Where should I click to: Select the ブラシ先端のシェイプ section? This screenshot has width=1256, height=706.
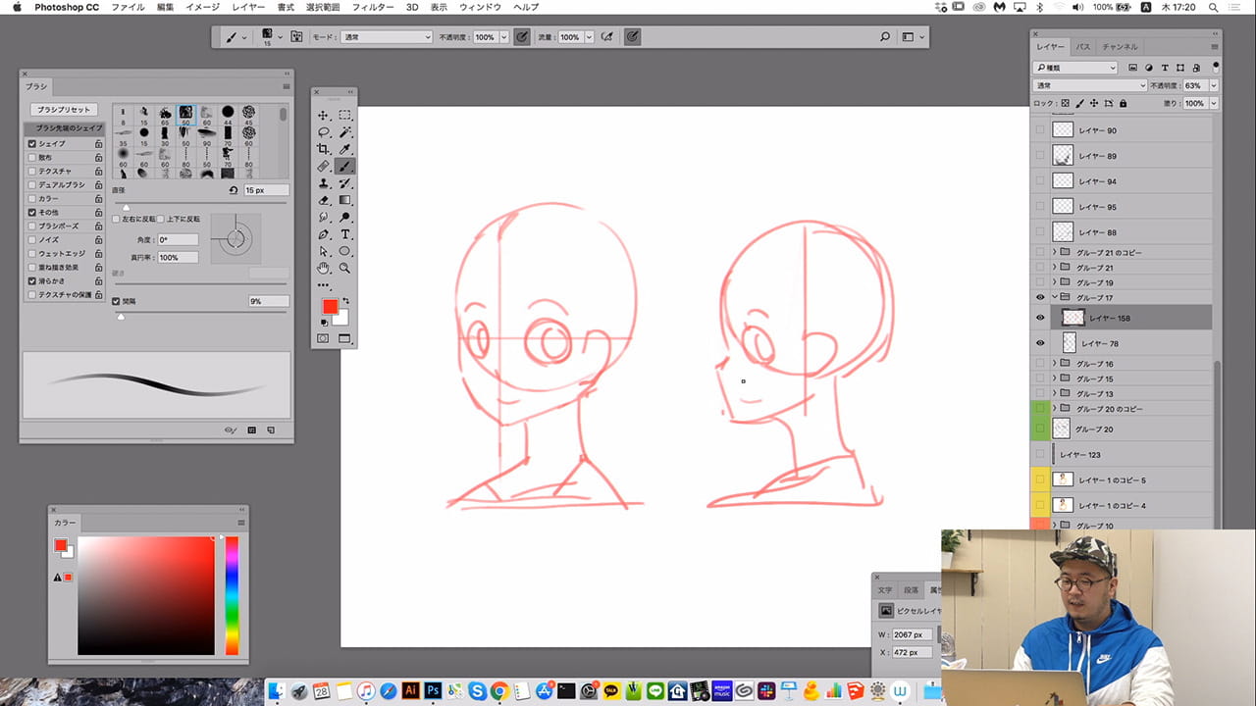tap(65, 129)
